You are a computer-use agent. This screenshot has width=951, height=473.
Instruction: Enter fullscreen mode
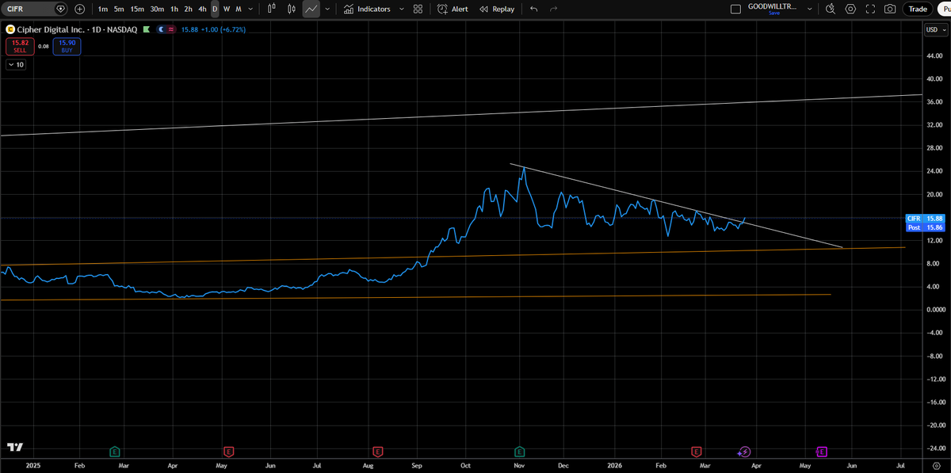(870, 9)
